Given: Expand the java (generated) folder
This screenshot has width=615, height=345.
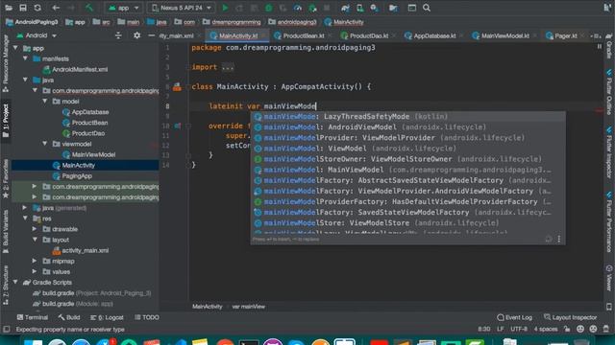Looking at the screenshot, I should point(25,208).
